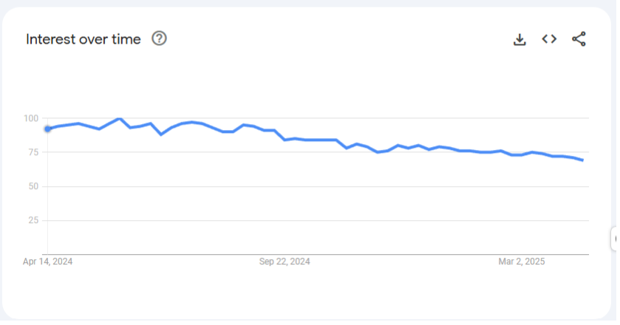620x325 pixels.
Task: Click the Interest over time heading
Action: (83, 39)
